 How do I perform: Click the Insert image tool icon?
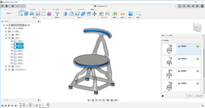tap(131, 14)
